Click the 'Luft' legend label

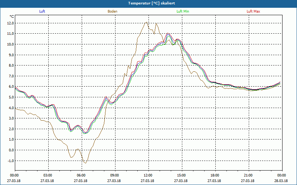[42, 11]
